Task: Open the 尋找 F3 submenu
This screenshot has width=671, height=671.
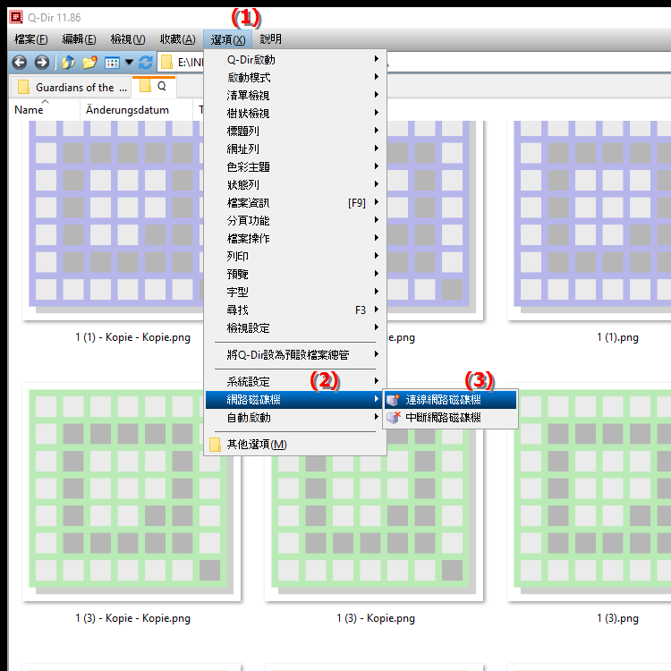Action: [x=295, y=310]
